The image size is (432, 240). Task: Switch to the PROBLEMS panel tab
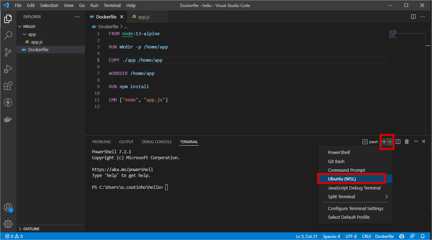coord(101,142)
